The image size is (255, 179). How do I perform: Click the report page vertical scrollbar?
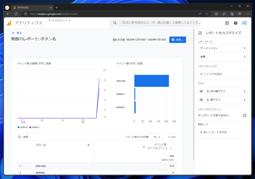[x=194, y=94]
